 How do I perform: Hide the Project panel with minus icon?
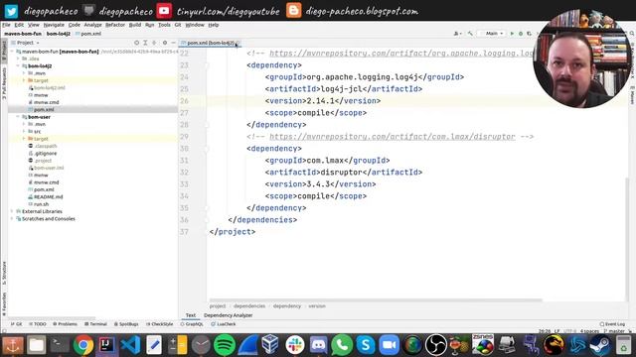(173, 43)
